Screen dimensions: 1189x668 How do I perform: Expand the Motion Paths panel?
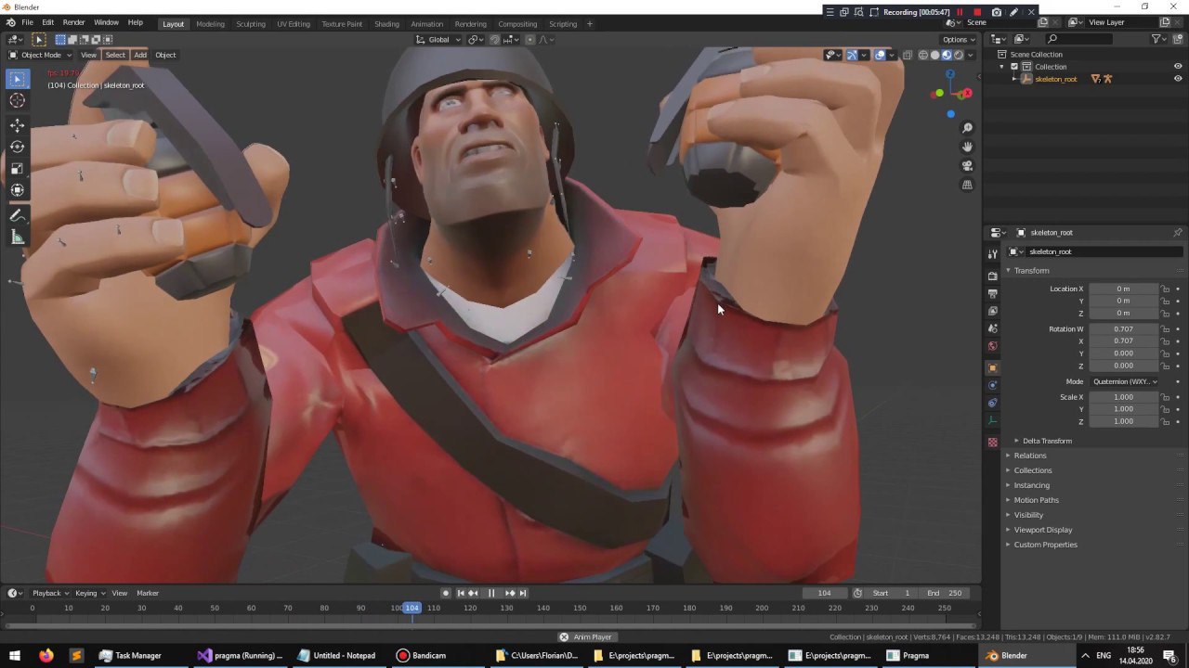1036,500
